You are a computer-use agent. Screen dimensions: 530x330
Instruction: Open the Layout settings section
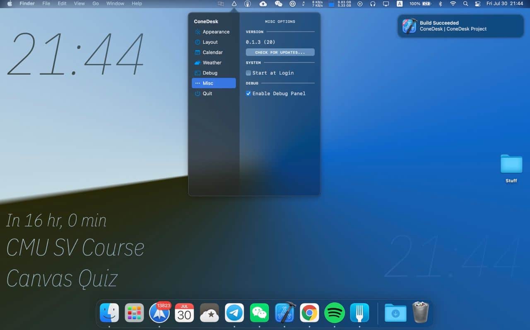(x=214, y=42)
